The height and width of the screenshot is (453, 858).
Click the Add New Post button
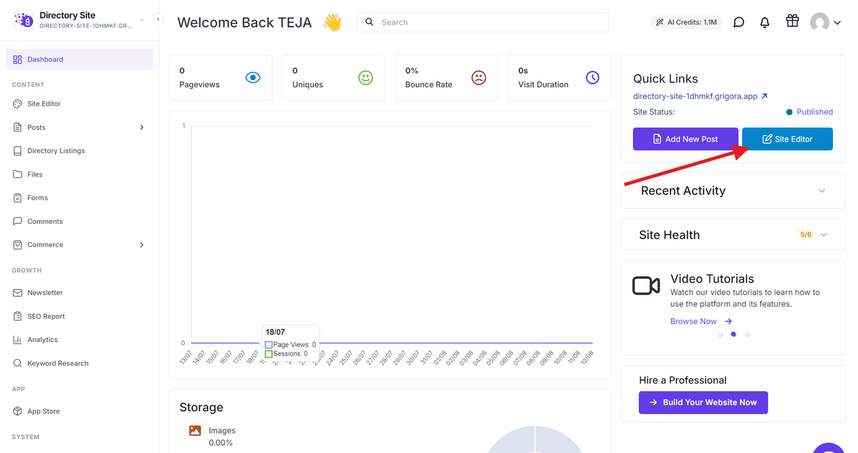click(685, 139)
